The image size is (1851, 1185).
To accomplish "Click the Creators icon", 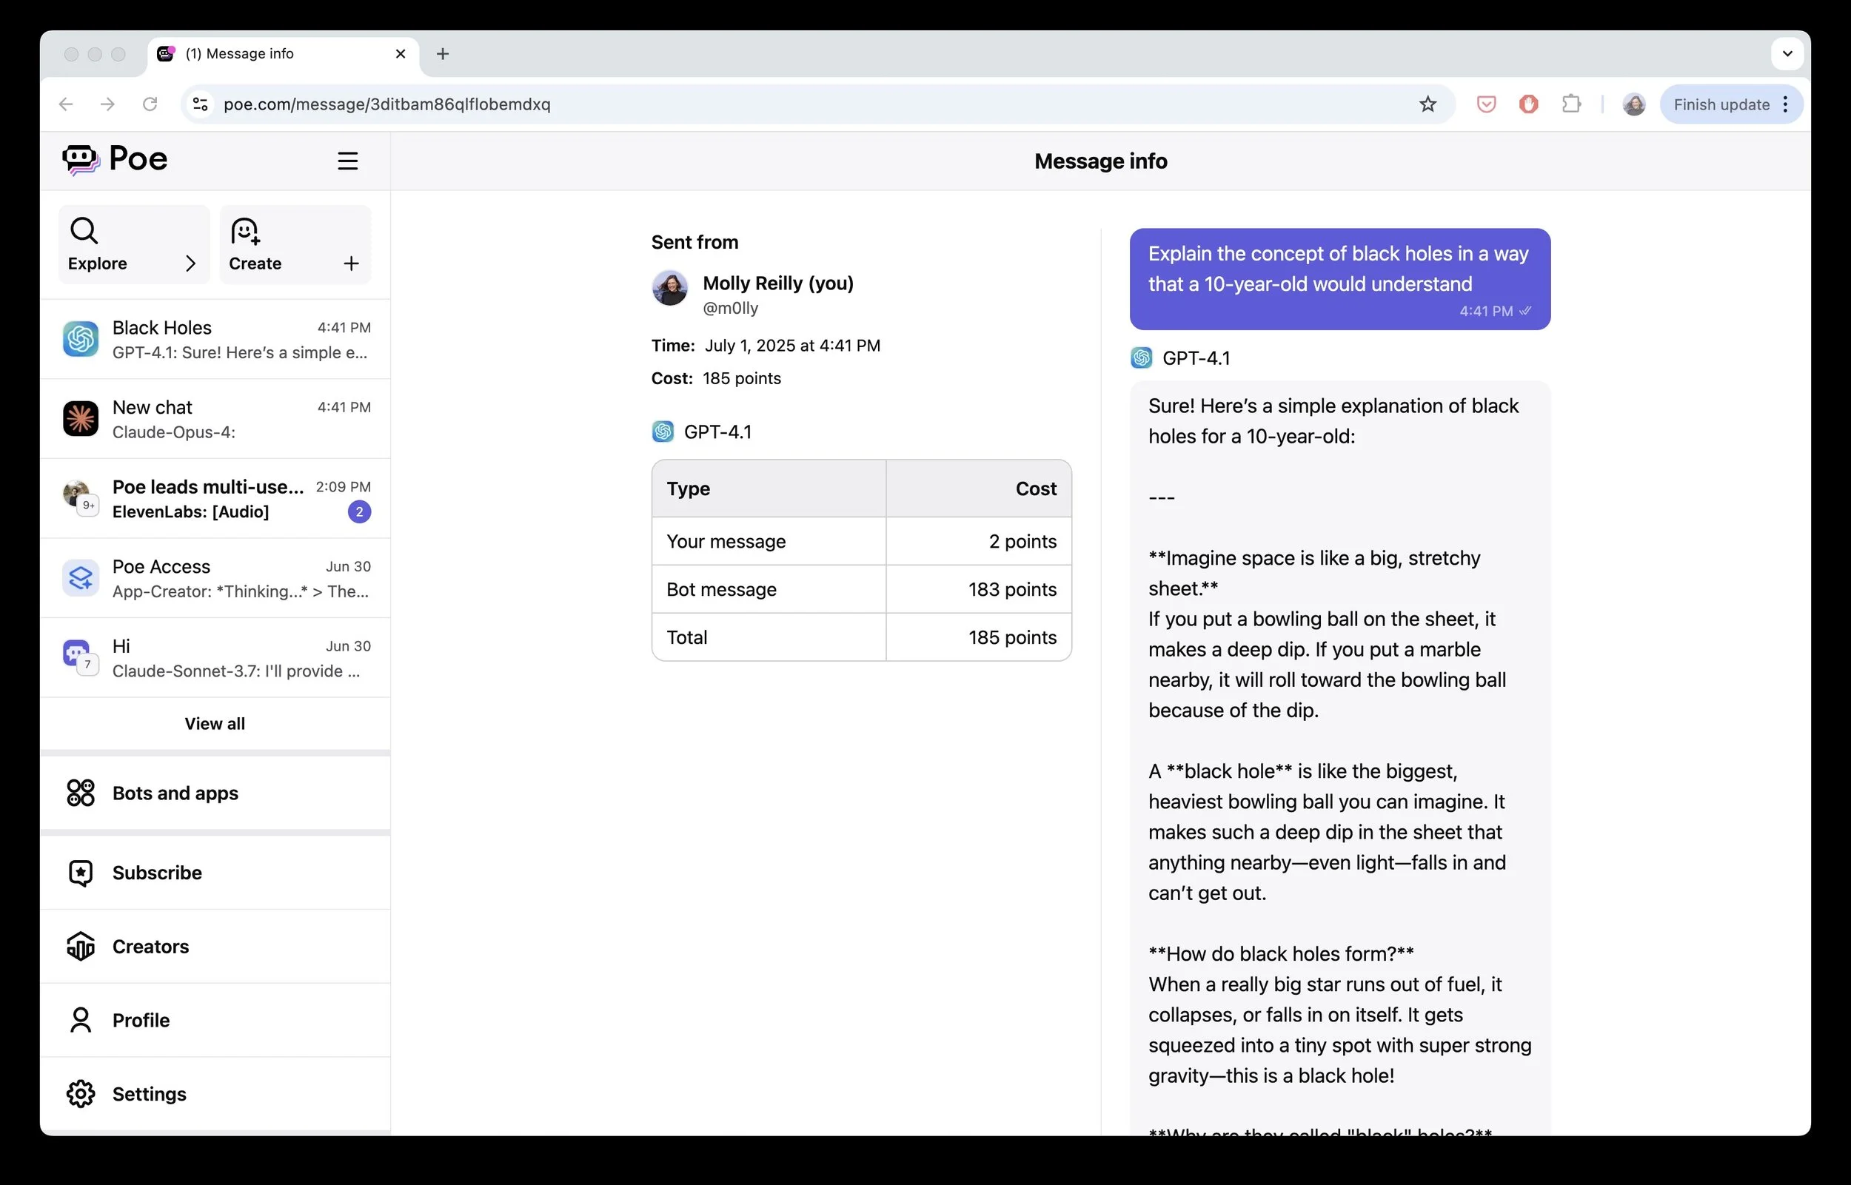I will tap(80, 946).
